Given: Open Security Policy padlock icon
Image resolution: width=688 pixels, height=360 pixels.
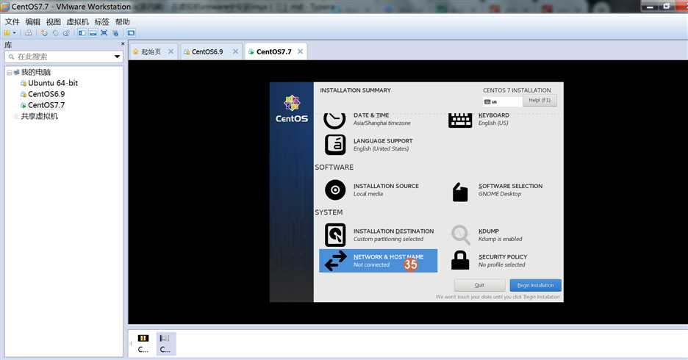Looking at the screenshot, I should 460,260.
